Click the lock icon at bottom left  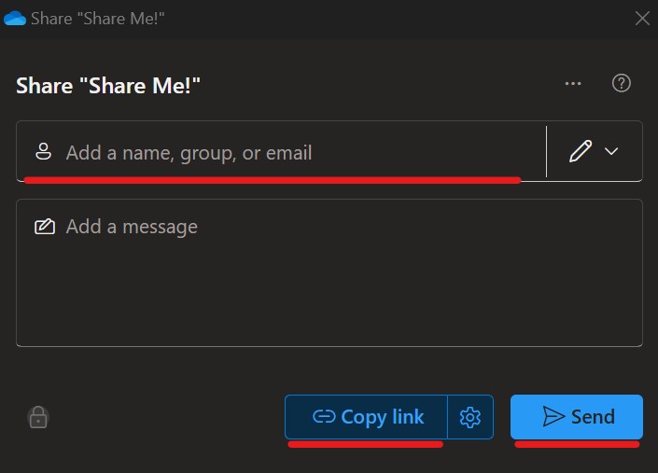click(38, 418)
